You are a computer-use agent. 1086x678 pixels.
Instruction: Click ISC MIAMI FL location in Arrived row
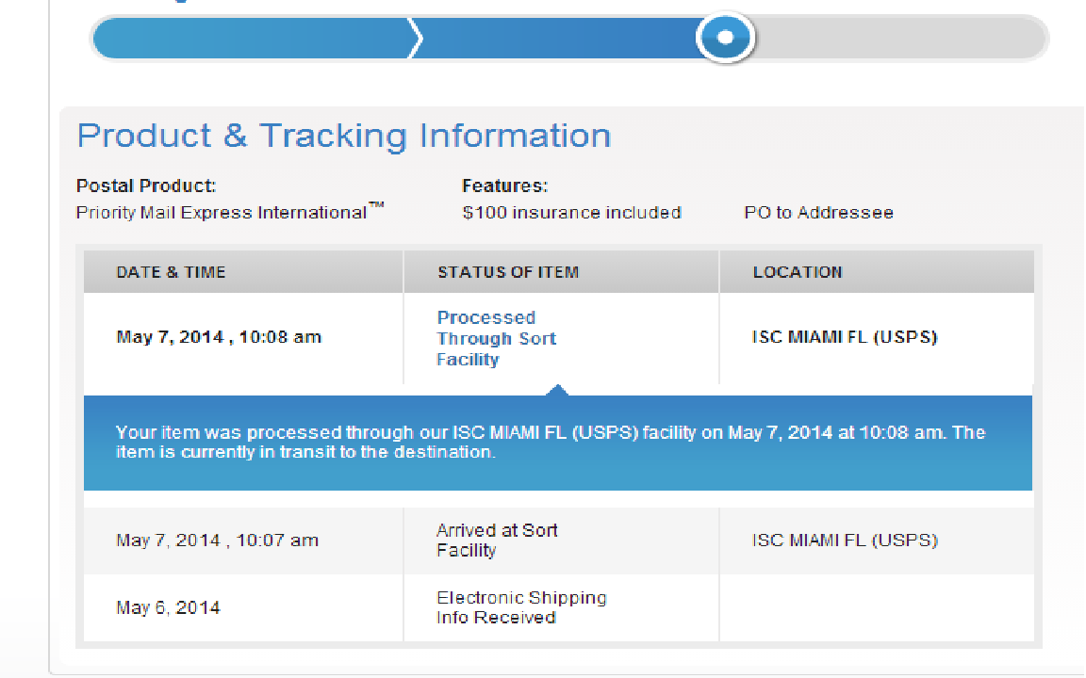pos(844,541)
